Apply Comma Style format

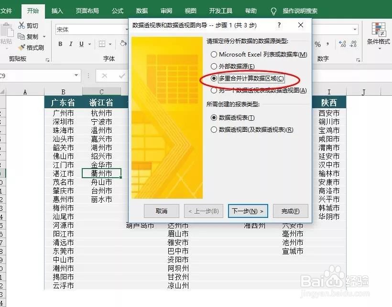(x=328, y=45)
